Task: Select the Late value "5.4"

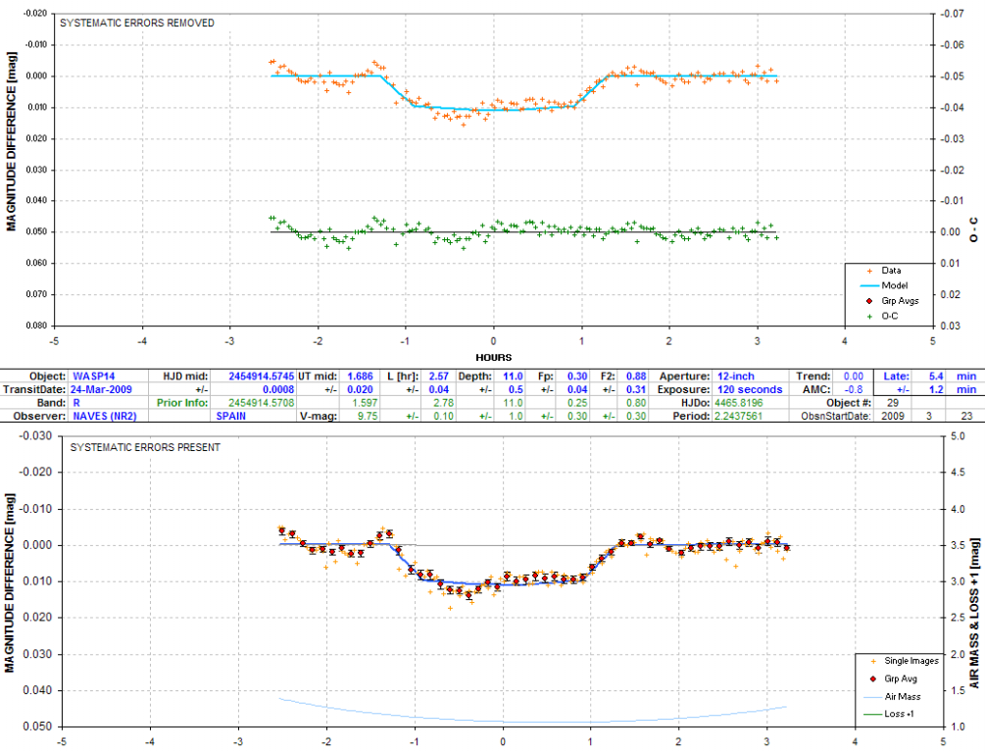Action: coord(936,376)
